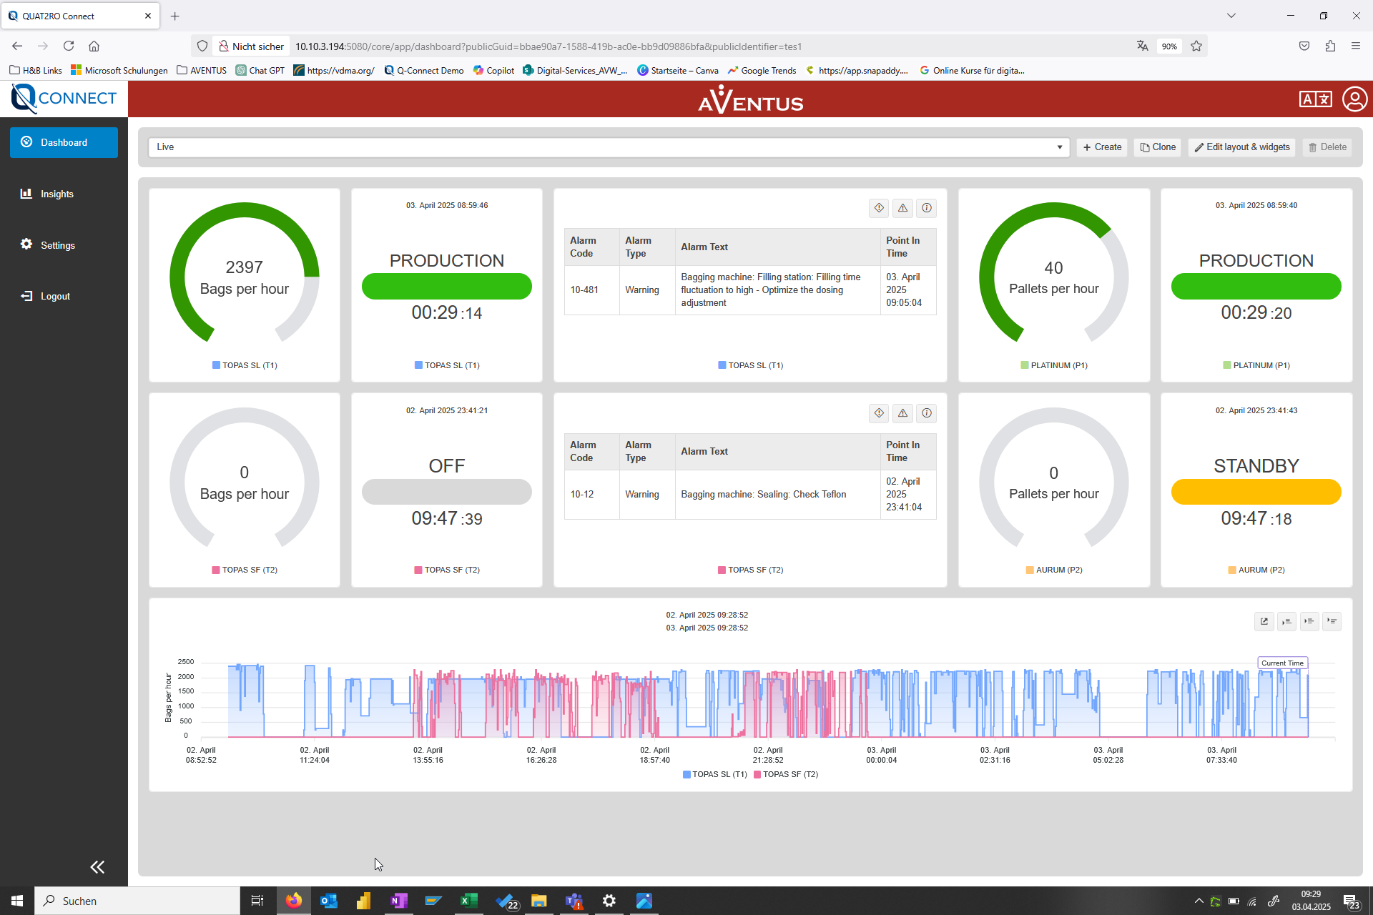
Task: Click the bottom-aligned legend icon on chart
Action: (1286, 621)
